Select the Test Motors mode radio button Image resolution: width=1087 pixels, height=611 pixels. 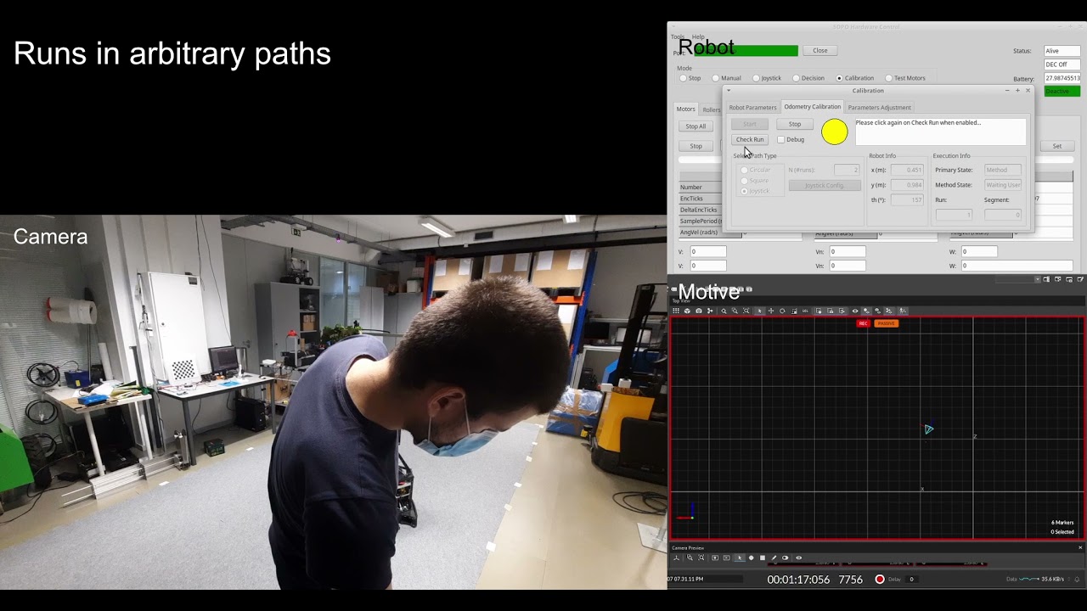click(x=888, y=78)
